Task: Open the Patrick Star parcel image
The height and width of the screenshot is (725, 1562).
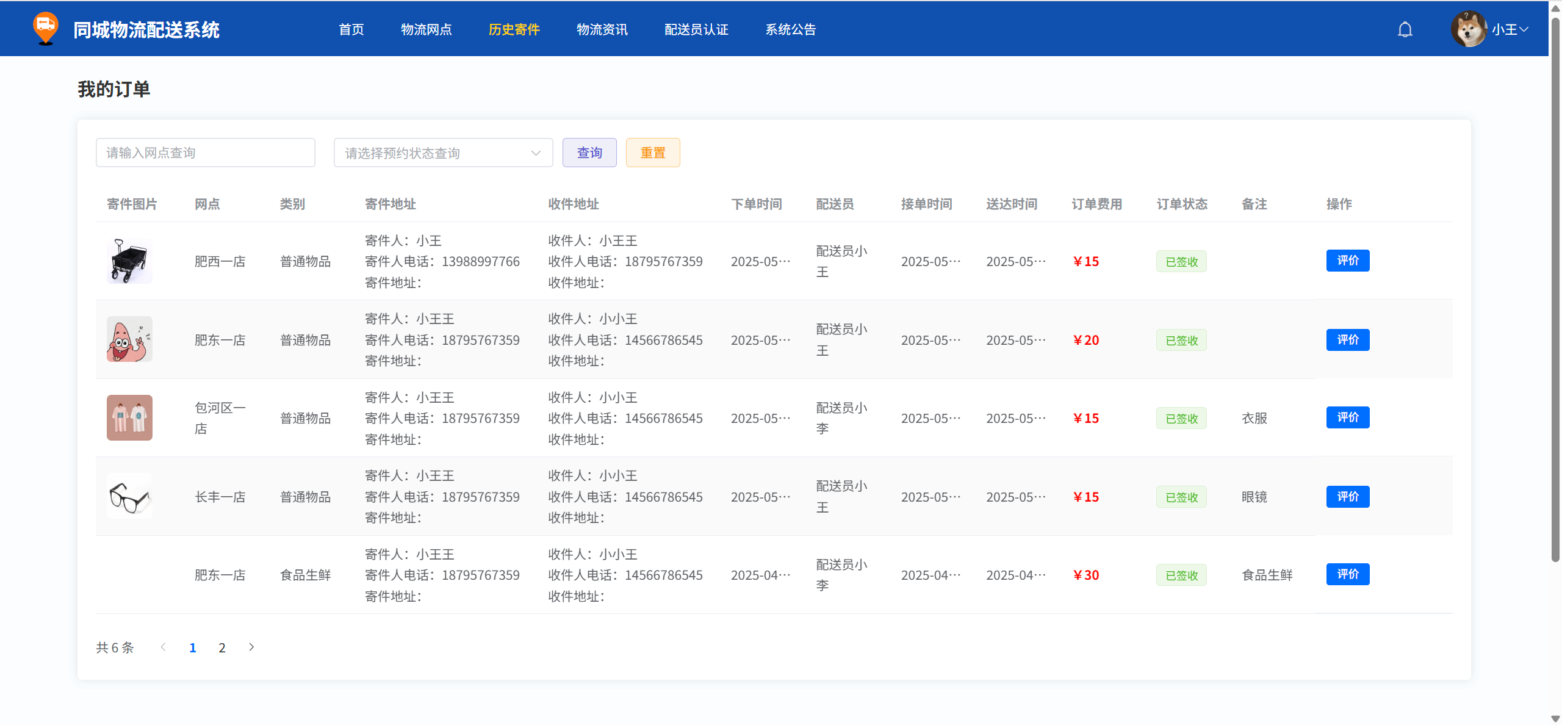Action: pos(129,339)
